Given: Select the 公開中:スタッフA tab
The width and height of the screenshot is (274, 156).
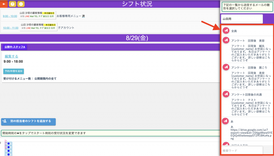Looking at the screenshot, I should coord(15,47).
